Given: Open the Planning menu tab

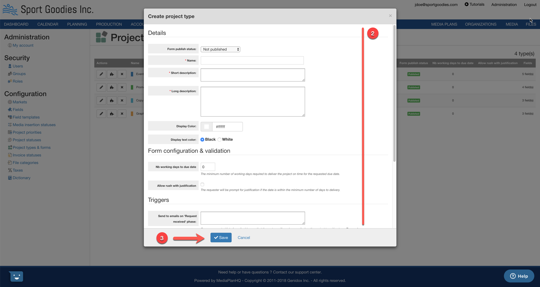Looking at the screenshot, I should pyautogui.click(x=77, y=24).
